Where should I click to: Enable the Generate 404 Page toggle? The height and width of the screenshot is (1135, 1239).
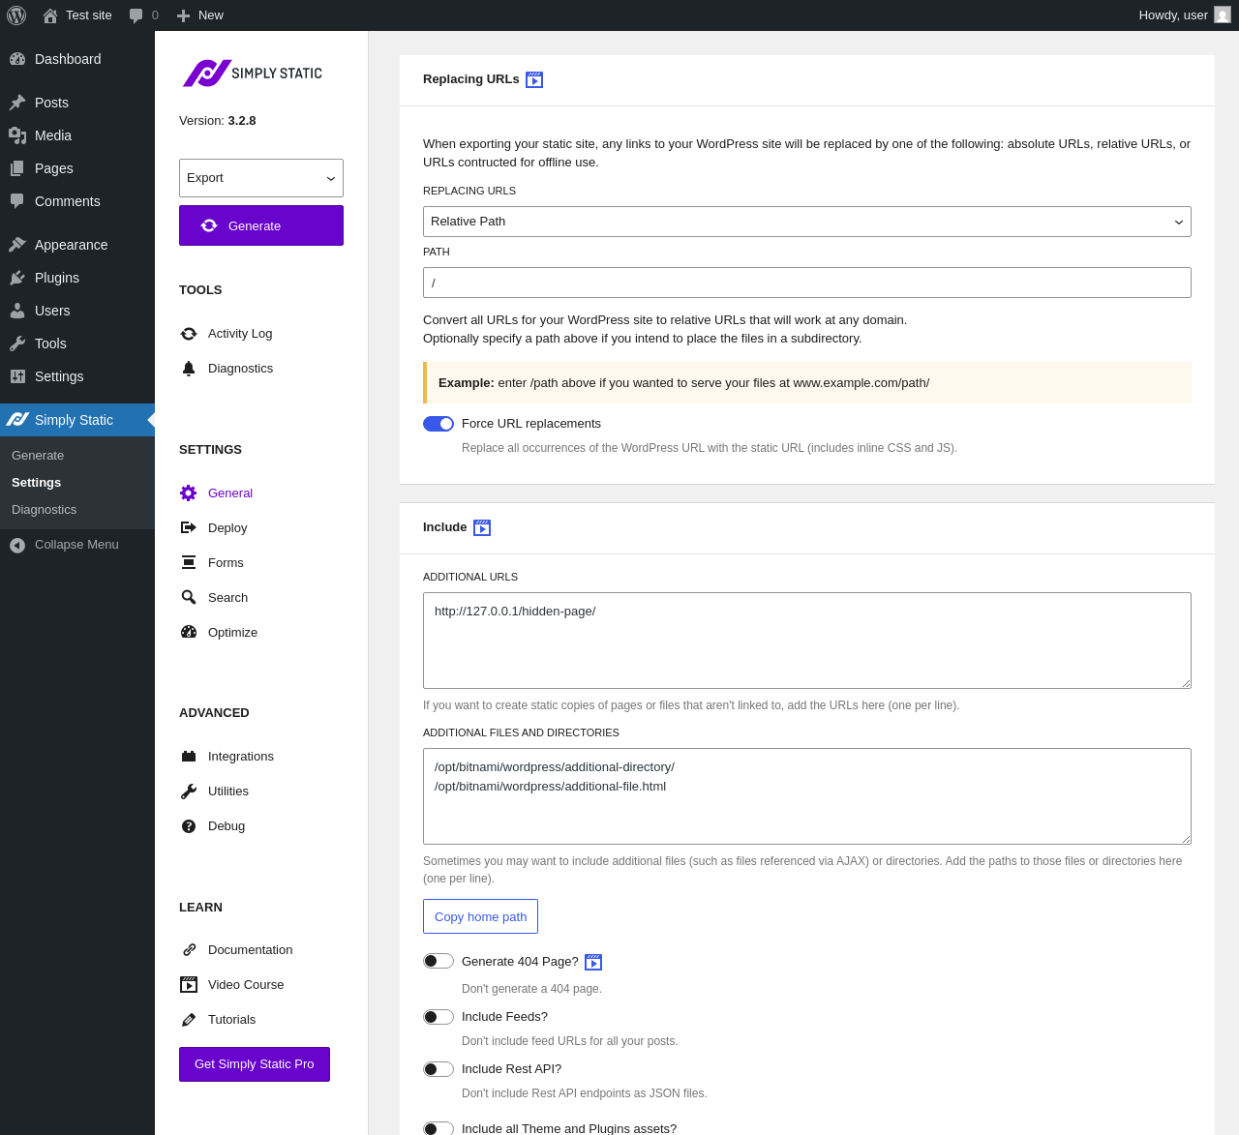(x=438, y=962)
